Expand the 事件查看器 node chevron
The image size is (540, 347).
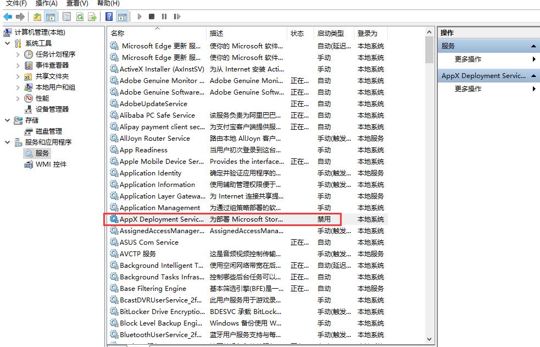coord(18,65)
